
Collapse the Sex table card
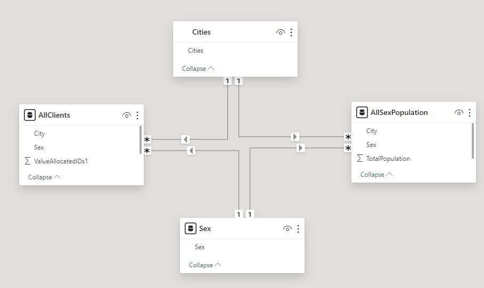[205, 265]
